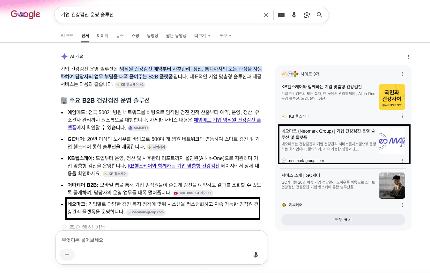The image size is (430, 273).
Task: Open more options for 지씨케어 source
Action: click(402, 205)
